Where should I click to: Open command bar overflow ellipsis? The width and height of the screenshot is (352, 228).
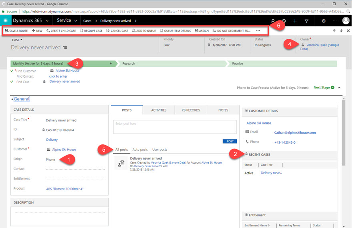[x=258, y=30]
